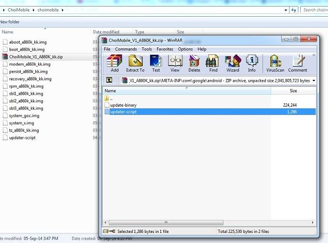This screenshot has height=243, width=328.
Task: Select ChoiMobile_V1_A860K_kk.zip in Explorer
Action: click(x=32, y=57)
